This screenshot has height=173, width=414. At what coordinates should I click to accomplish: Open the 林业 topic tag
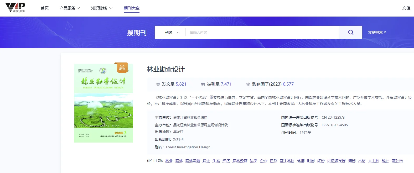click(169, 161)
